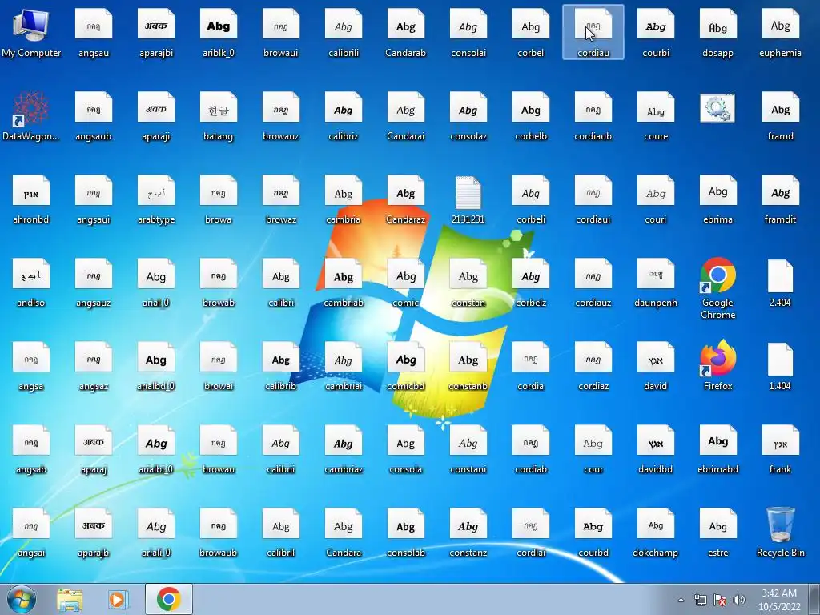Open the Action Center flag icon
This screenshot has width=820, height=615.
(720, 600)
